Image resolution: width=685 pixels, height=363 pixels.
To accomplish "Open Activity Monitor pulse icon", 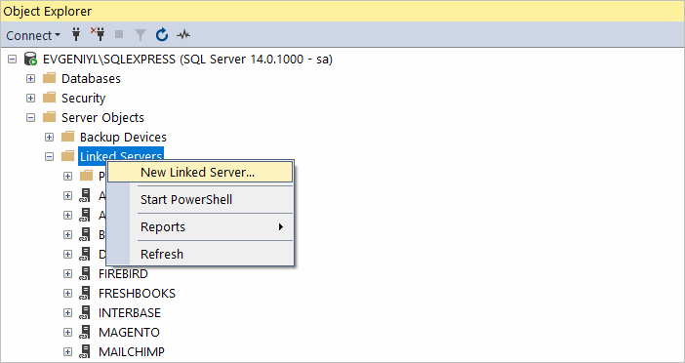I will tap(183, 34).
